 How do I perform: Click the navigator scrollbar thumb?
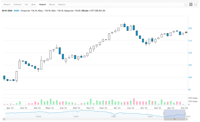[175, 119]
